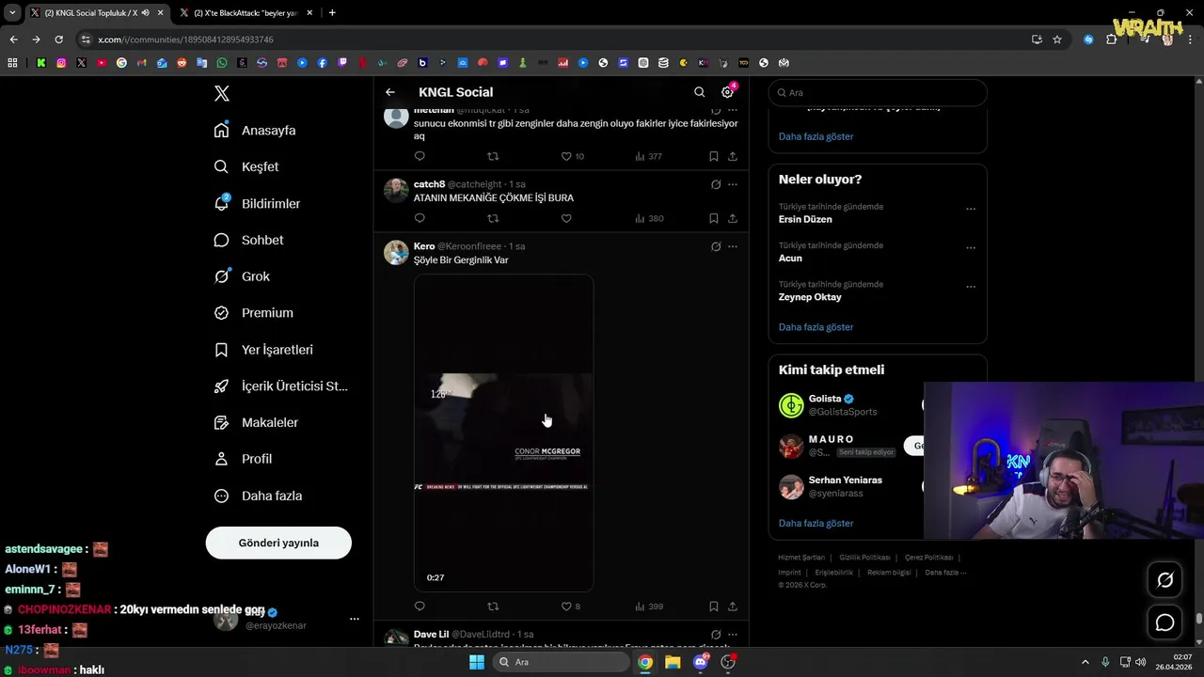Search within the KNGL Social community
This screenshot has width=1204, height=677.
tap(699, 92)
